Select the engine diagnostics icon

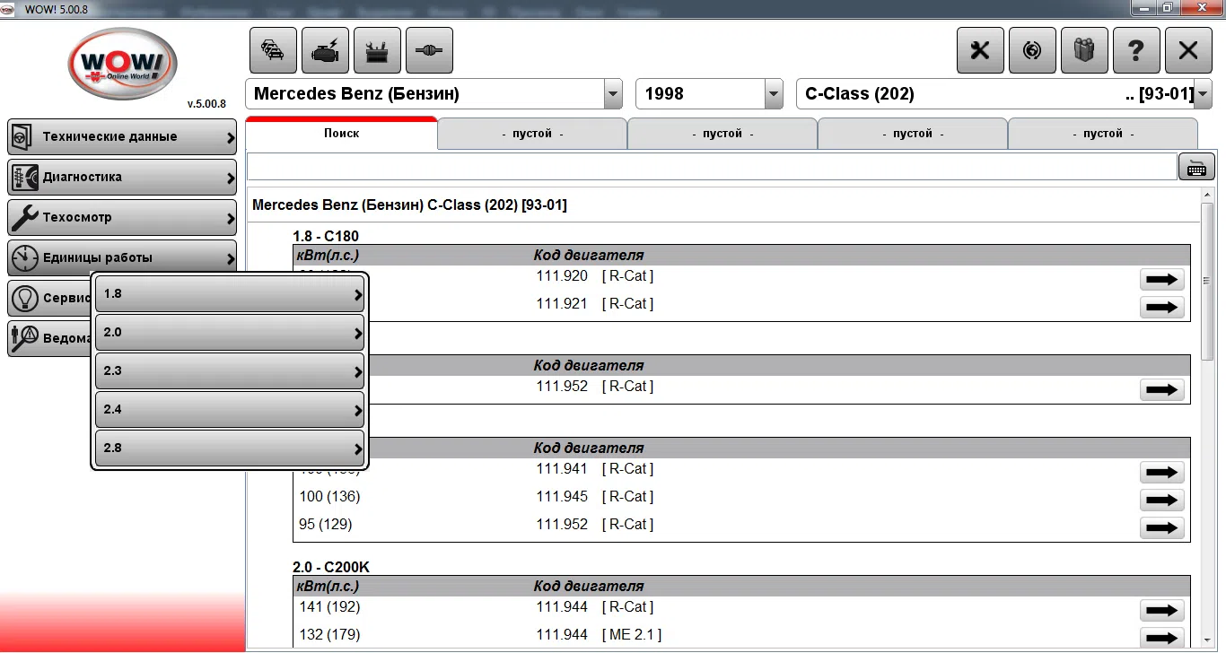coord(325,49)
